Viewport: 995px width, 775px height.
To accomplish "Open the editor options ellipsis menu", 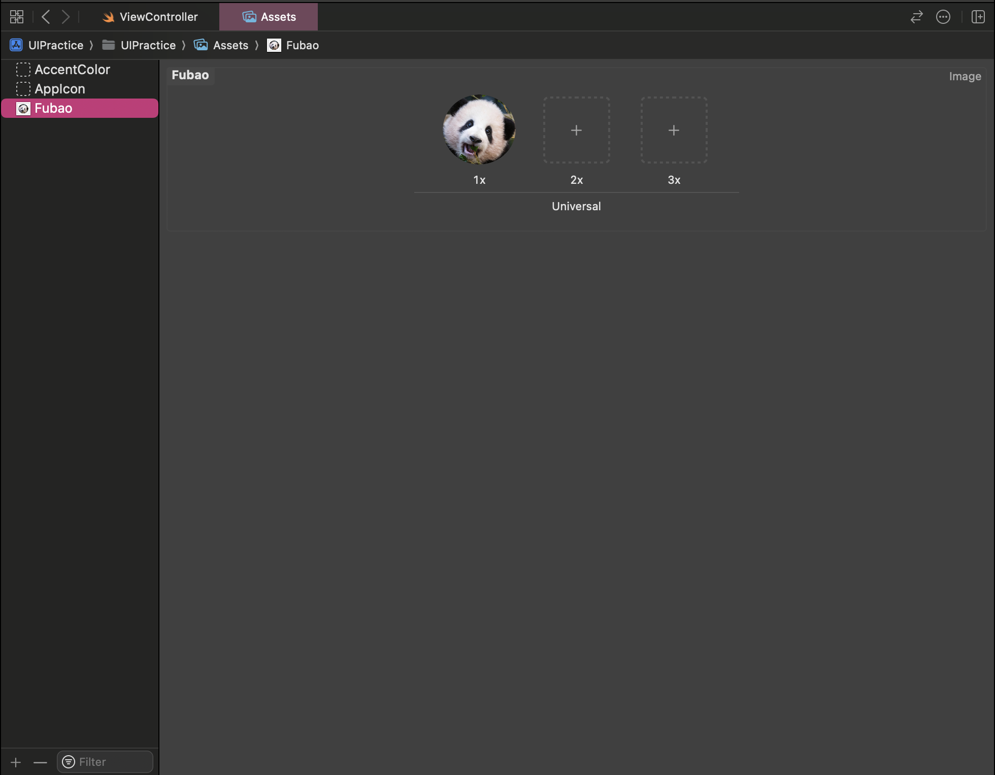I will pyautogui.click(x=943, y=17).
